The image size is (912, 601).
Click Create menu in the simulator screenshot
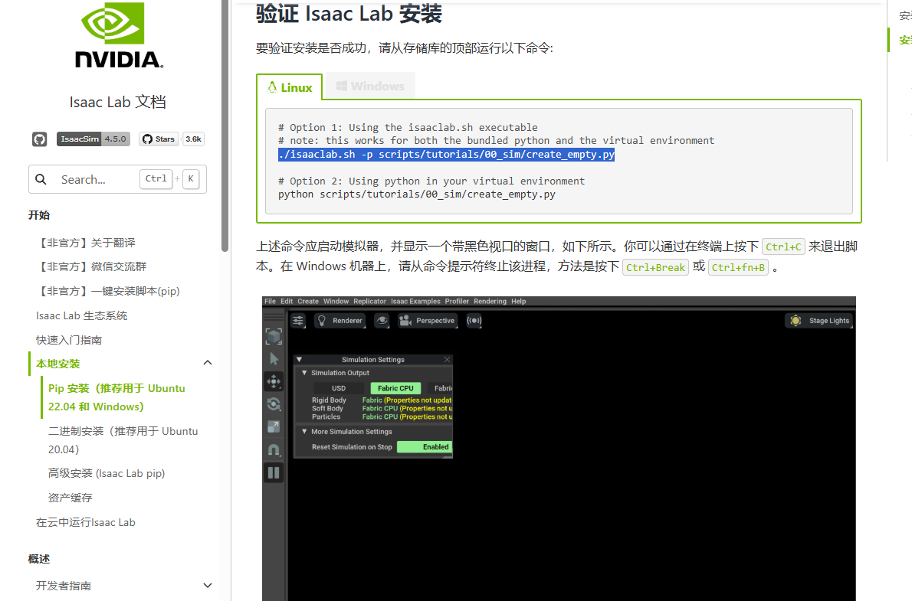[x=308, y=301]
